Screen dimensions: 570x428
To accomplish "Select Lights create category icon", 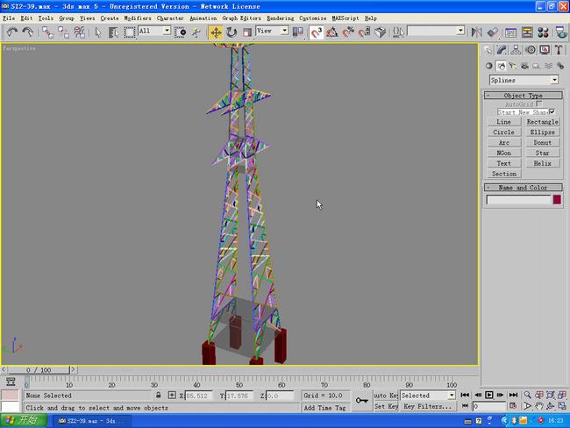I will (513, 66).
